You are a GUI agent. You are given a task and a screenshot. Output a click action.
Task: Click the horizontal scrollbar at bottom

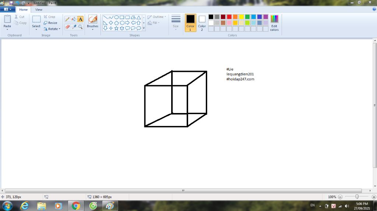point(183,190)
